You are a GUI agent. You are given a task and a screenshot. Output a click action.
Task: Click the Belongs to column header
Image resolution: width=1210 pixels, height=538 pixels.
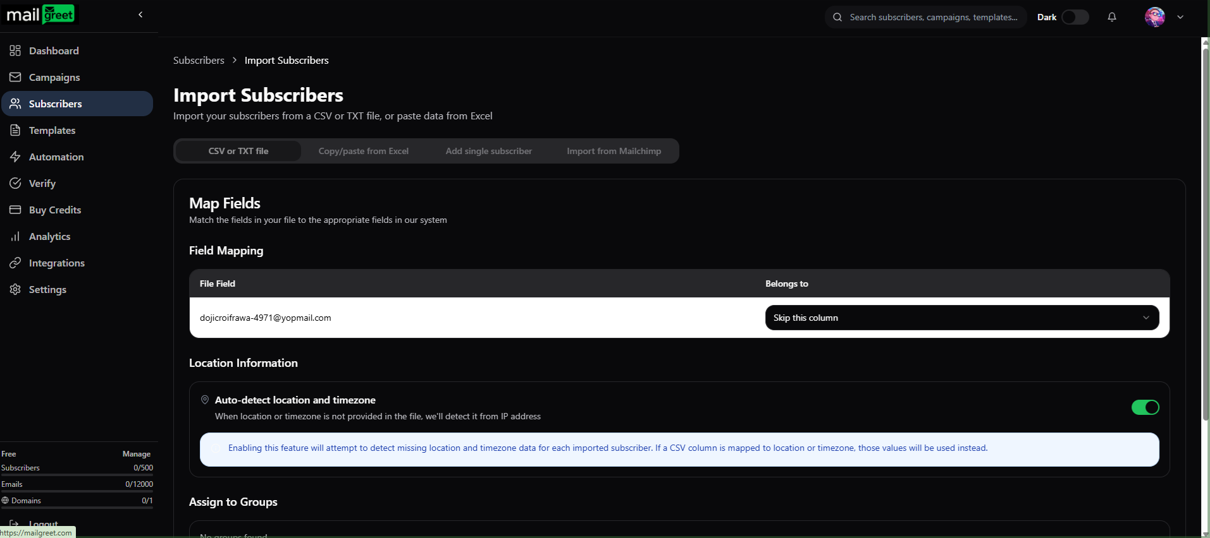(x=787, y=284)
